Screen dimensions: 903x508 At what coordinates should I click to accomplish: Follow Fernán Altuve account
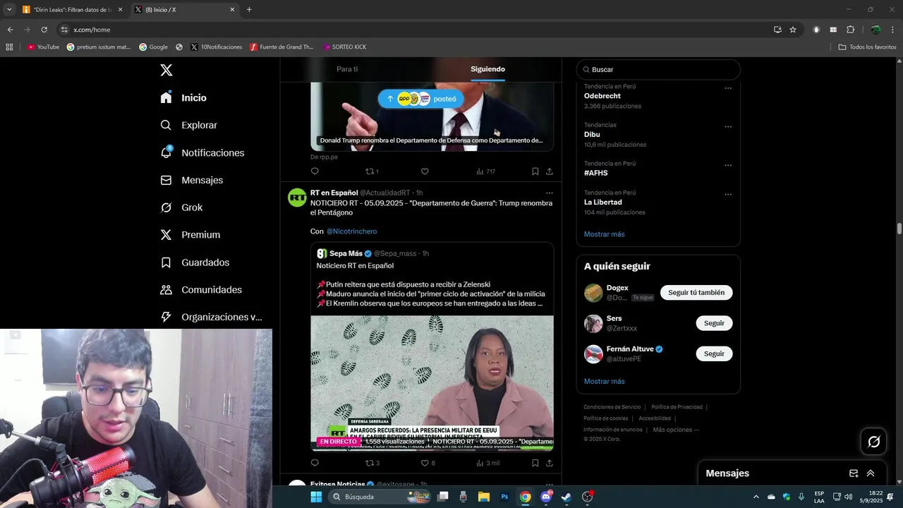tap(714, 353)
